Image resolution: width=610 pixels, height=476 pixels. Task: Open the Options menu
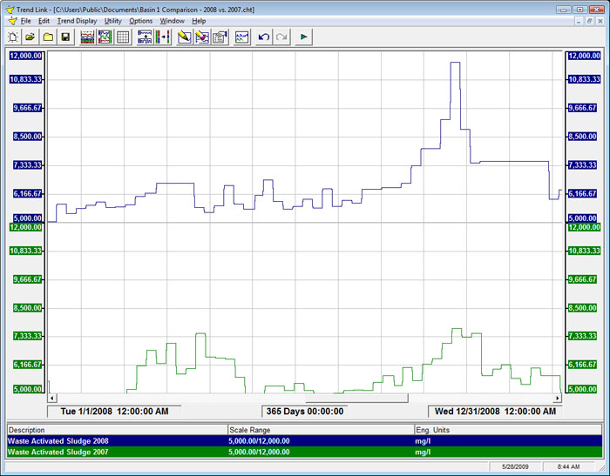point(140,20)
